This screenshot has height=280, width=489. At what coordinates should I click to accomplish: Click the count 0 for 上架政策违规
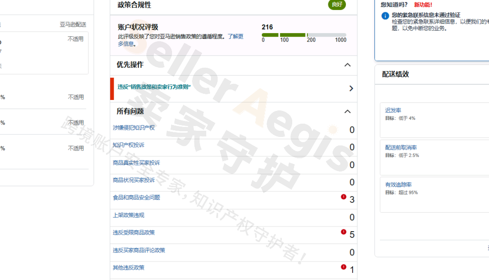352,217
